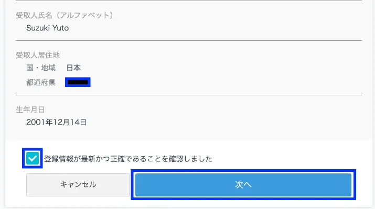This screenshot has width=375, height=209.
Task: Select the birth date 2001年12月14日
Action: pyautogui.click(x=56, y=122)
